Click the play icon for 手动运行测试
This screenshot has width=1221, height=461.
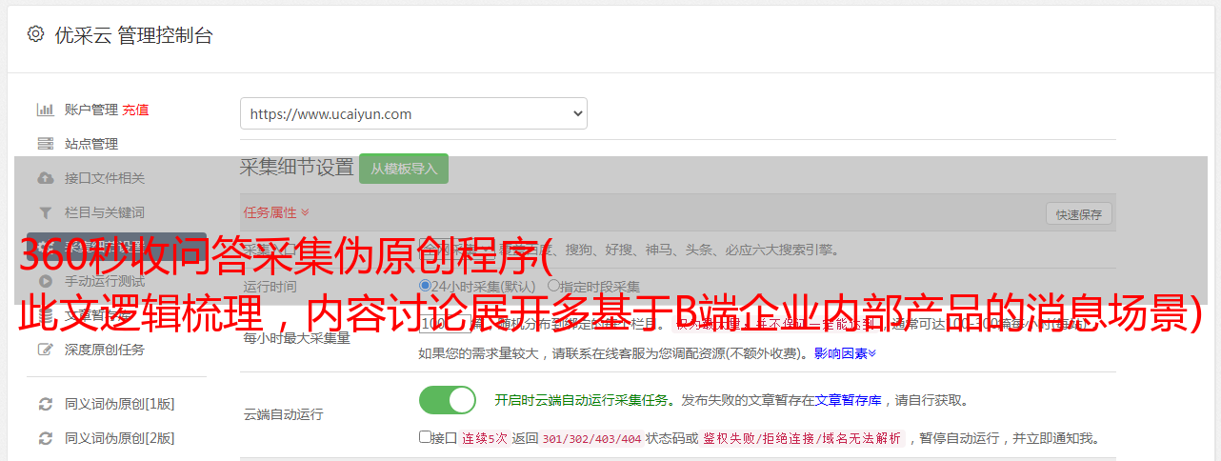(45, 281)
